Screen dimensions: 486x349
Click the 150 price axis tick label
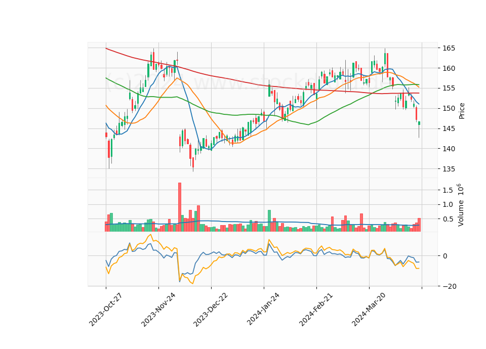(x=449, y=108)
